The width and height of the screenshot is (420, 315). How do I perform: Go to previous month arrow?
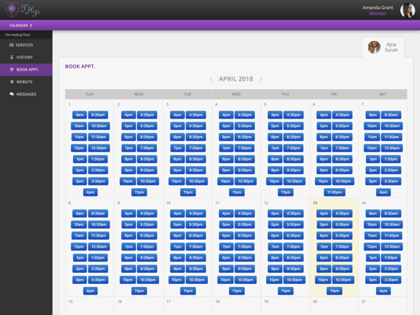pos(212,79)
